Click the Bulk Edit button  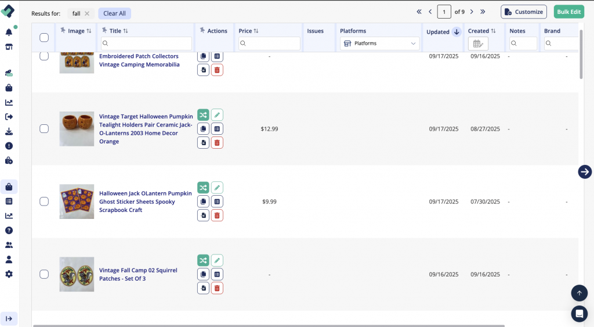[x=568, y=12]
